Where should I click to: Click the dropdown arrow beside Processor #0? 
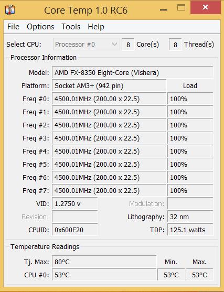pyautogui.click(x=114, y=45)
